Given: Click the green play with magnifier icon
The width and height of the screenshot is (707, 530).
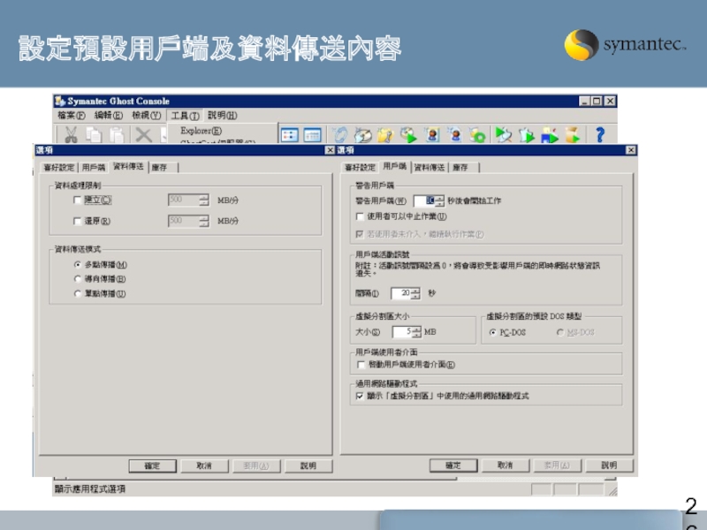Looking at the screenshot, I should coord(503,135).
